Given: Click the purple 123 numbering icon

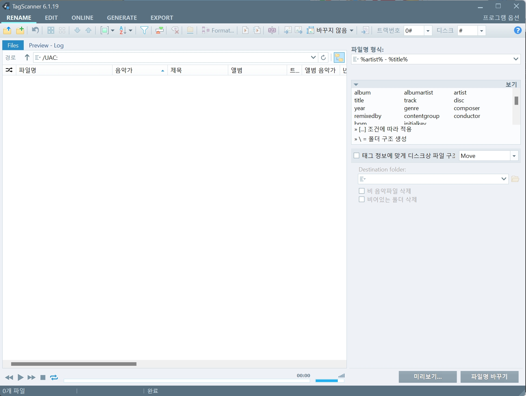Looking at the screenshot, I should click(x=272, y=31).
